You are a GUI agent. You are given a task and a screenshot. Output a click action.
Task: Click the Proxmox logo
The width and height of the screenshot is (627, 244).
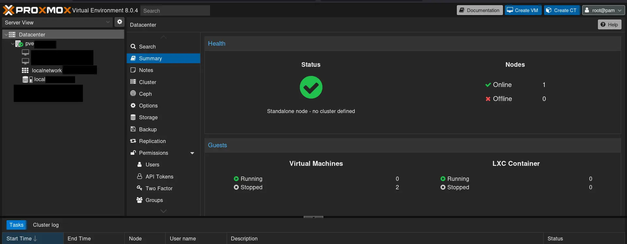[37, 10]
